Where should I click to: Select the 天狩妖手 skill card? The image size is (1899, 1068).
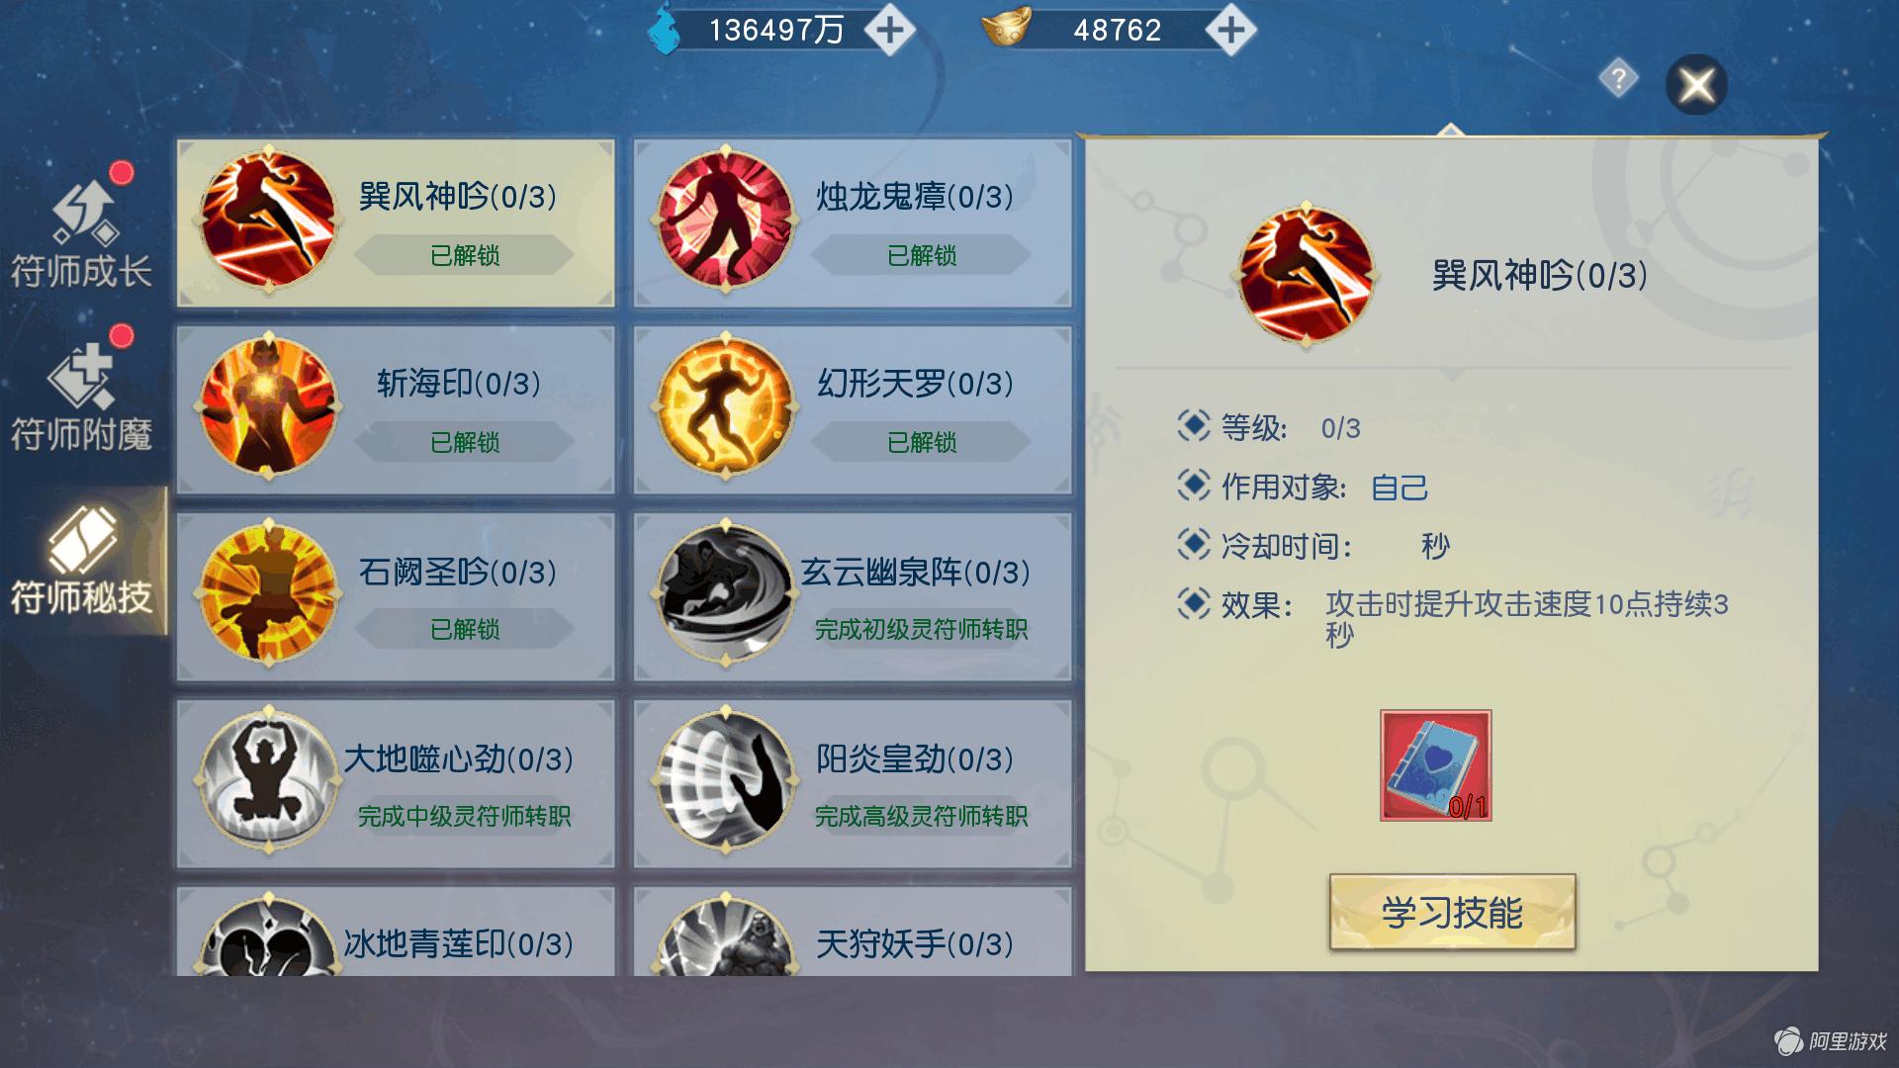coord(853,931)
